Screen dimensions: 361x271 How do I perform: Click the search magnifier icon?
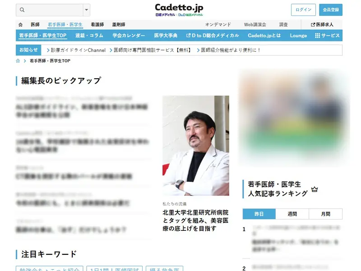(22, 10)
